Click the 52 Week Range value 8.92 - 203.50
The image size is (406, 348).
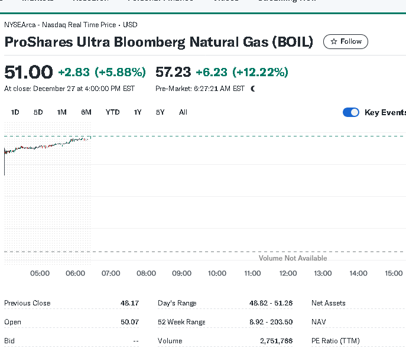[271, 322]
